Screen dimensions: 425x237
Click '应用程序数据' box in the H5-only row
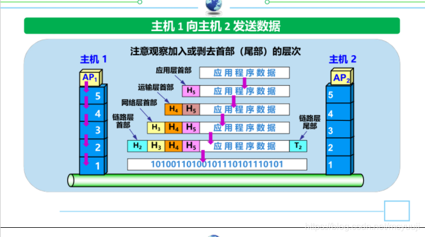coord(245,91)
